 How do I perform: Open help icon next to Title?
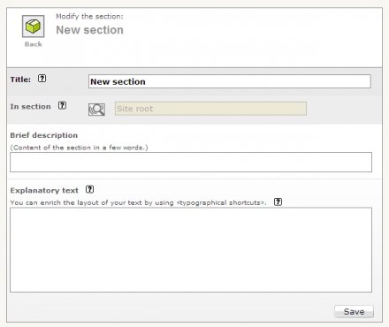tap(42, 79)
